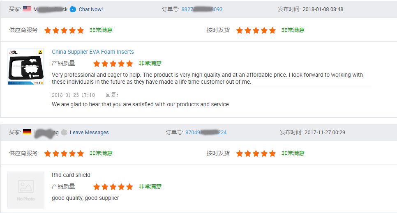This screenshot has height=213, width=397.
Task: Click the Rfid card shield product title
Action: 71,175
